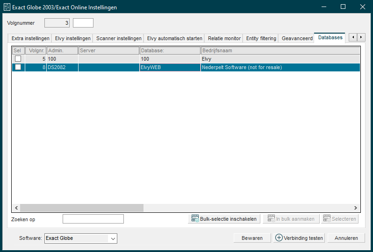This screenshot has height=252, width=373.
Task: Open the Software dropdown
Action: tap(113, 238)
